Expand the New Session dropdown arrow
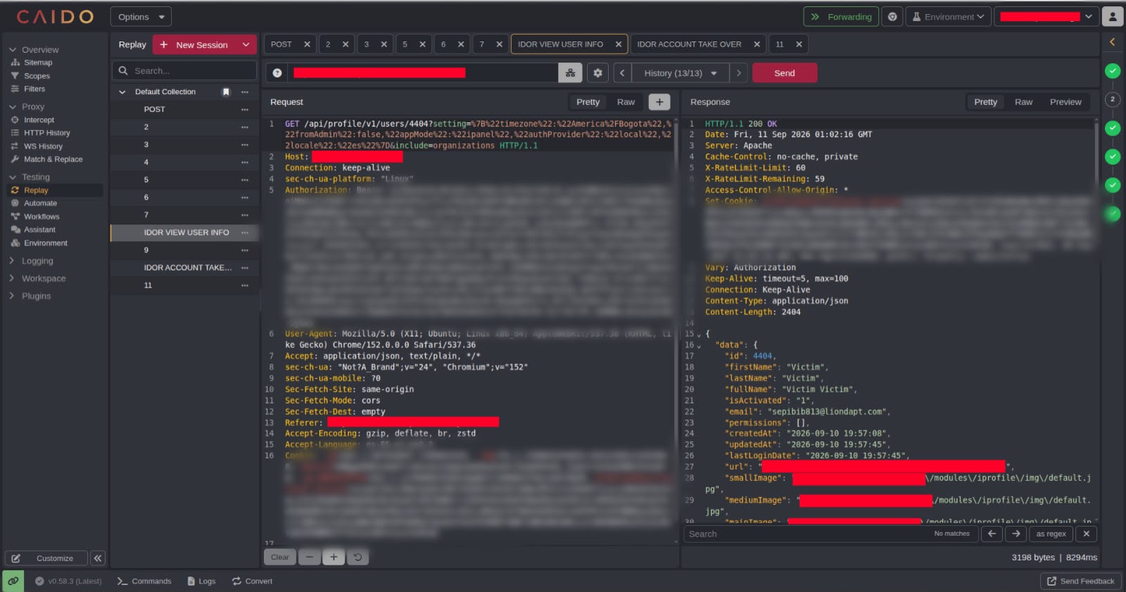Viewport: 1126px width, 592px height. 246,44
